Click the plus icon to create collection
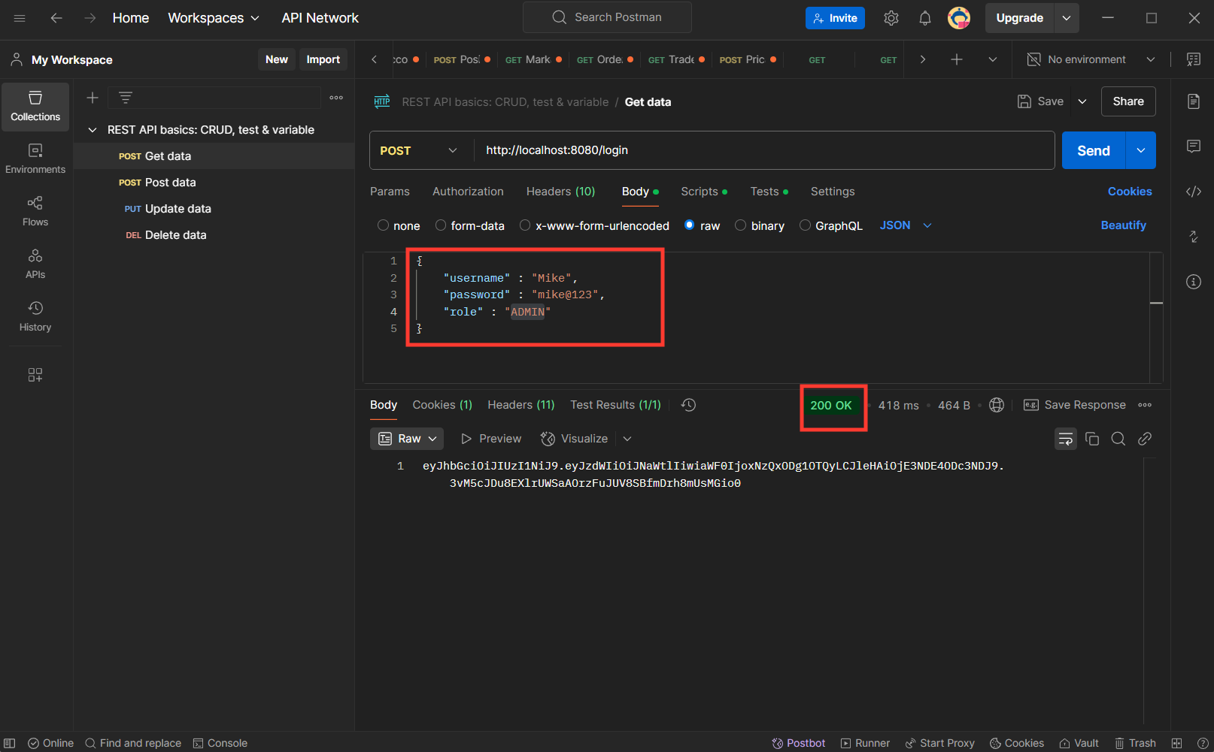The image size is (1214, 752). click(x=93, y=98)
